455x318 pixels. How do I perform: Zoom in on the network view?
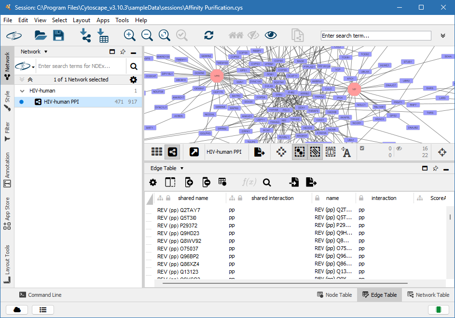pos(129,35)
